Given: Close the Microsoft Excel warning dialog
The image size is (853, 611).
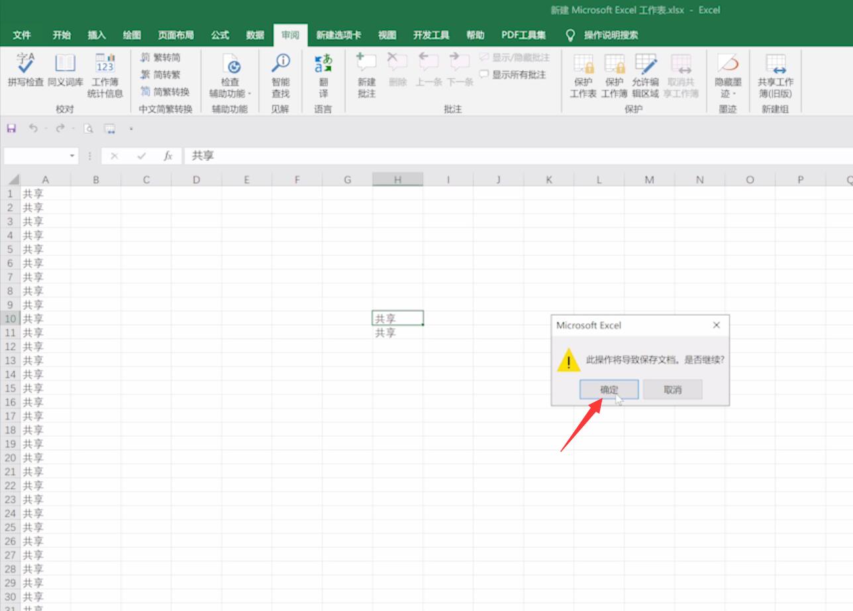Looking at the screenshot, I should [716, 325].
